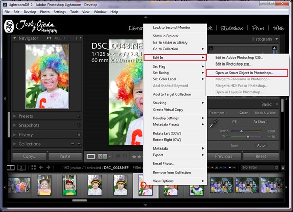The height and width of the screenshot is (212, 293).
Task: Expand the Collections panel
Action: click(15, 144)
